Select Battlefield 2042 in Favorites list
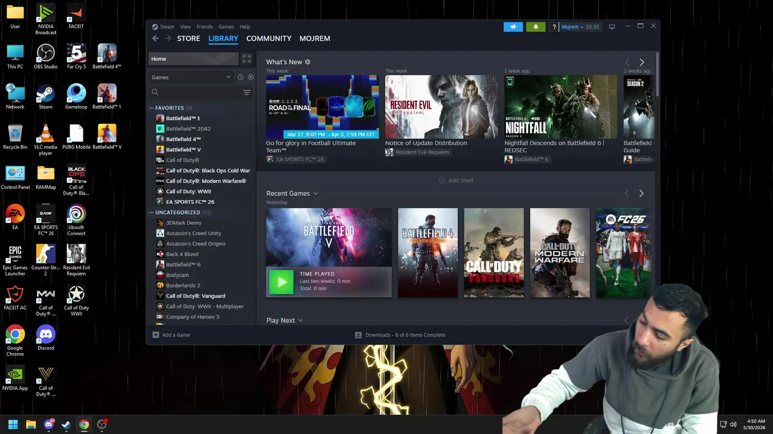 (x=188, y=128)
